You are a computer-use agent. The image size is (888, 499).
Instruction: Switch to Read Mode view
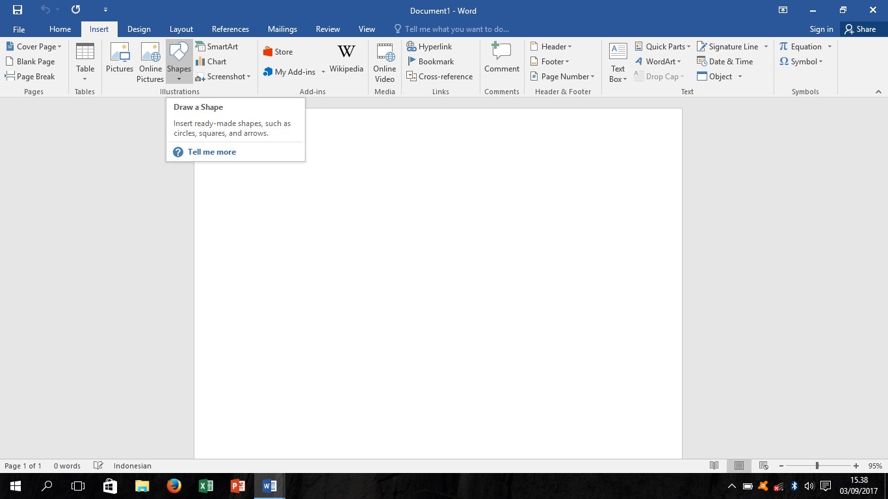(x=714, y=466)
